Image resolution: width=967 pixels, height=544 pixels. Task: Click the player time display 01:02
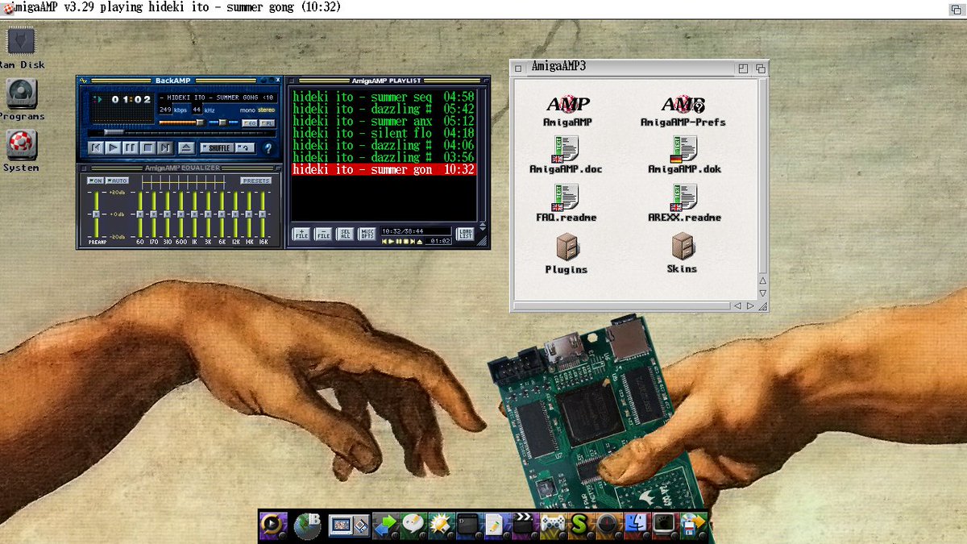tap(131, 100)
